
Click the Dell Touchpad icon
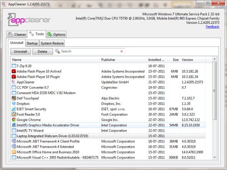point(14,98)
